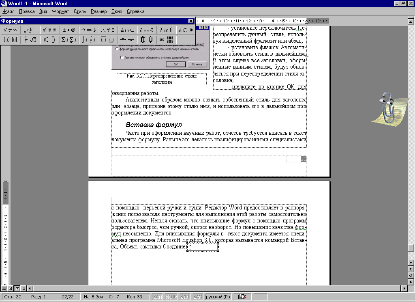Restore the Word window size

403,3
